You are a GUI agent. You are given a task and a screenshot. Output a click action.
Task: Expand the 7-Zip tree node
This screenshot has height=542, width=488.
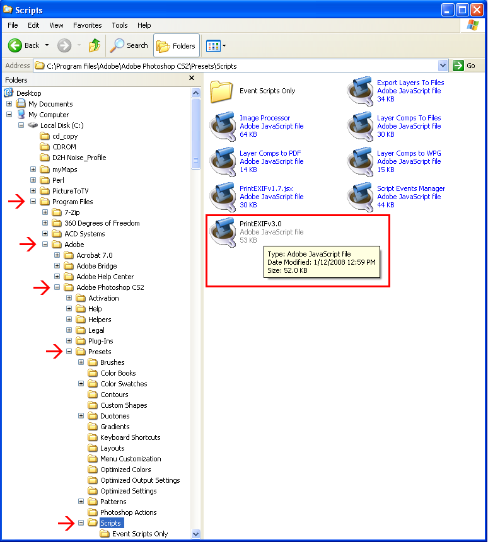click(x=45, y=212)
